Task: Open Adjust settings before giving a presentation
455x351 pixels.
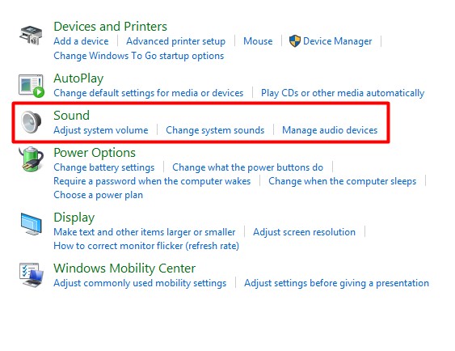Action: pyautogui.click(x=336, y=283)
